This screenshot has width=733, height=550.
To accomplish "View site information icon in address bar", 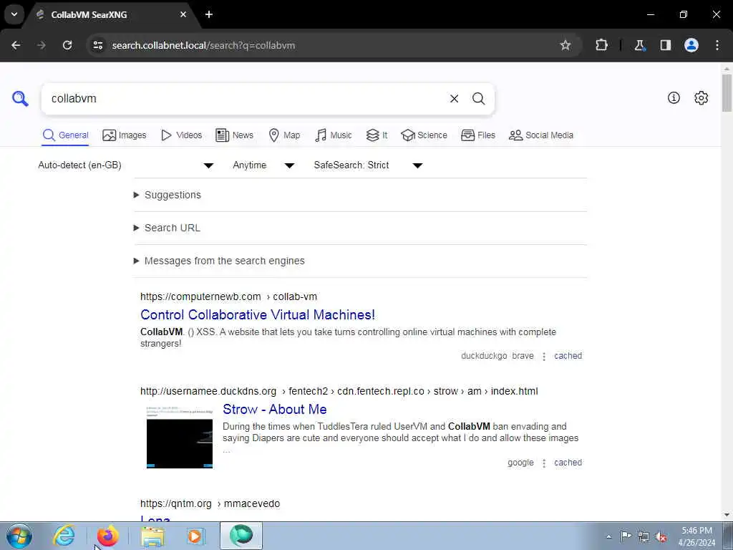I will (97, 45).
